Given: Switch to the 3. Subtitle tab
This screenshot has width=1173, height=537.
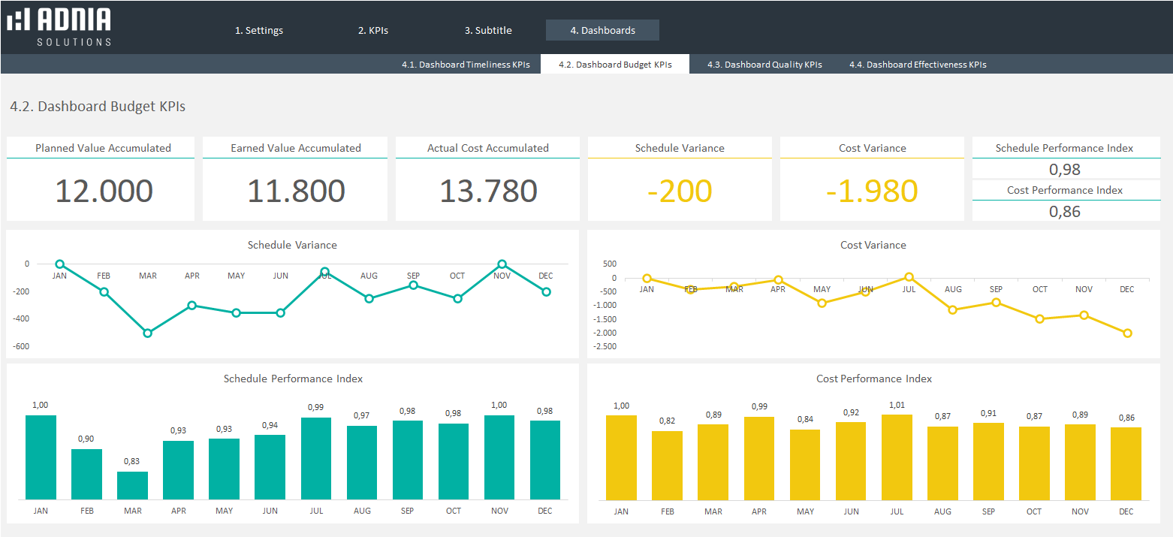Looking at the screenshot, I should pyautogui.click(x=488, y=30).
